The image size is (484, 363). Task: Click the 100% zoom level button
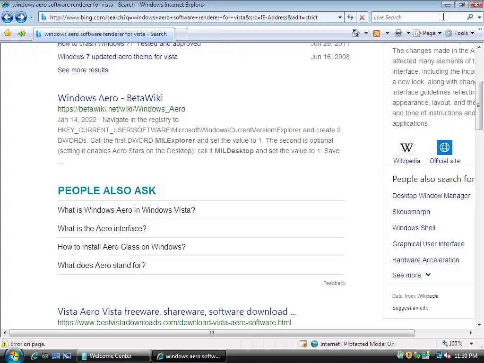[x=452, y=344]
